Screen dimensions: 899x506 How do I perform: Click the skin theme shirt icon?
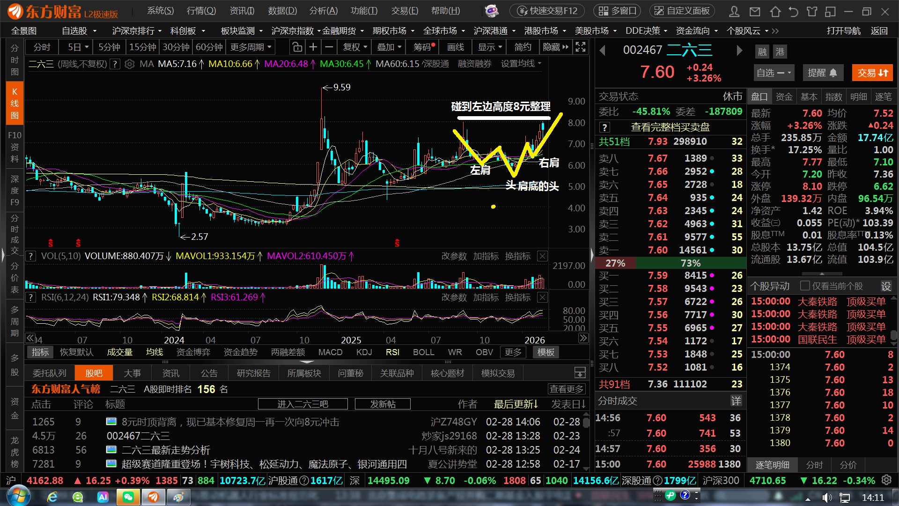(812, 11)
